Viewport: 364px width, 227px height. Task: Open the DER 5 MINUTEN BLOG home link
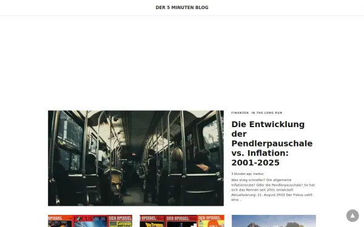182,7
